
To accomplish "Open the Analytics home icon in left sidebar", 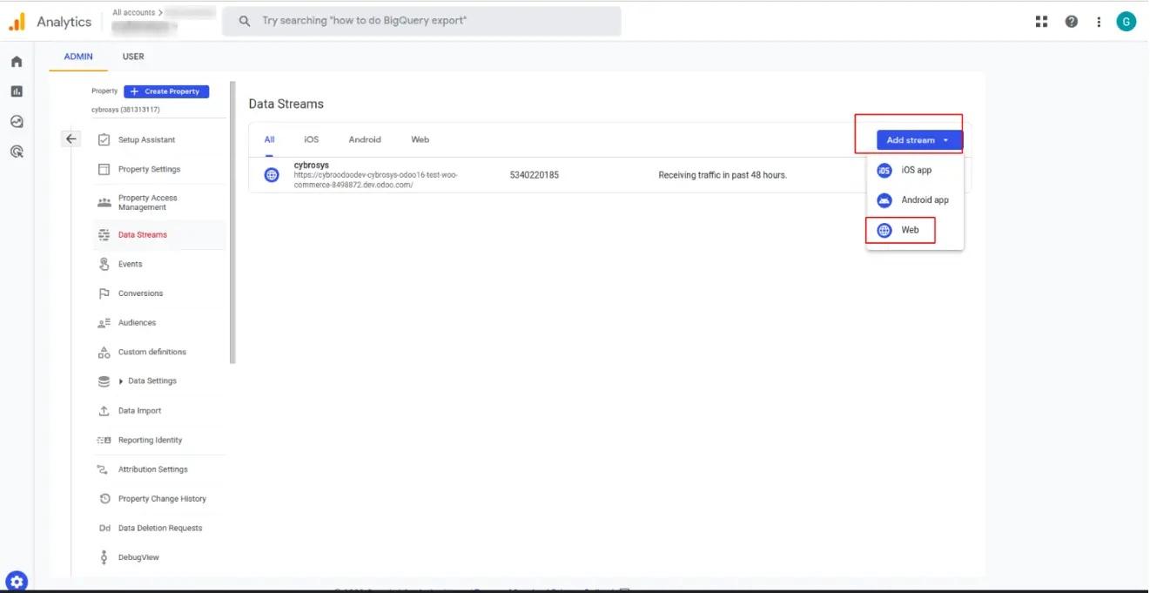I will pos(16,62).
